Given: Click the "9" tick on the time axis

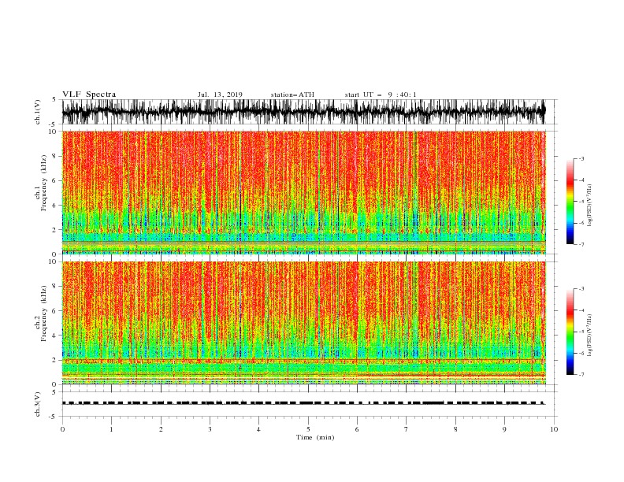Looking at the screenshot, I should click(x=504, y=429).
